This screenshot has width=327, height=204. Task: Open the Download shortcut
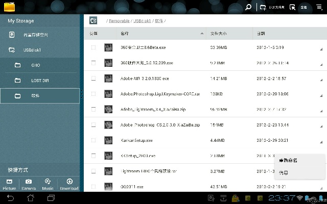click(x=68, y=184)
